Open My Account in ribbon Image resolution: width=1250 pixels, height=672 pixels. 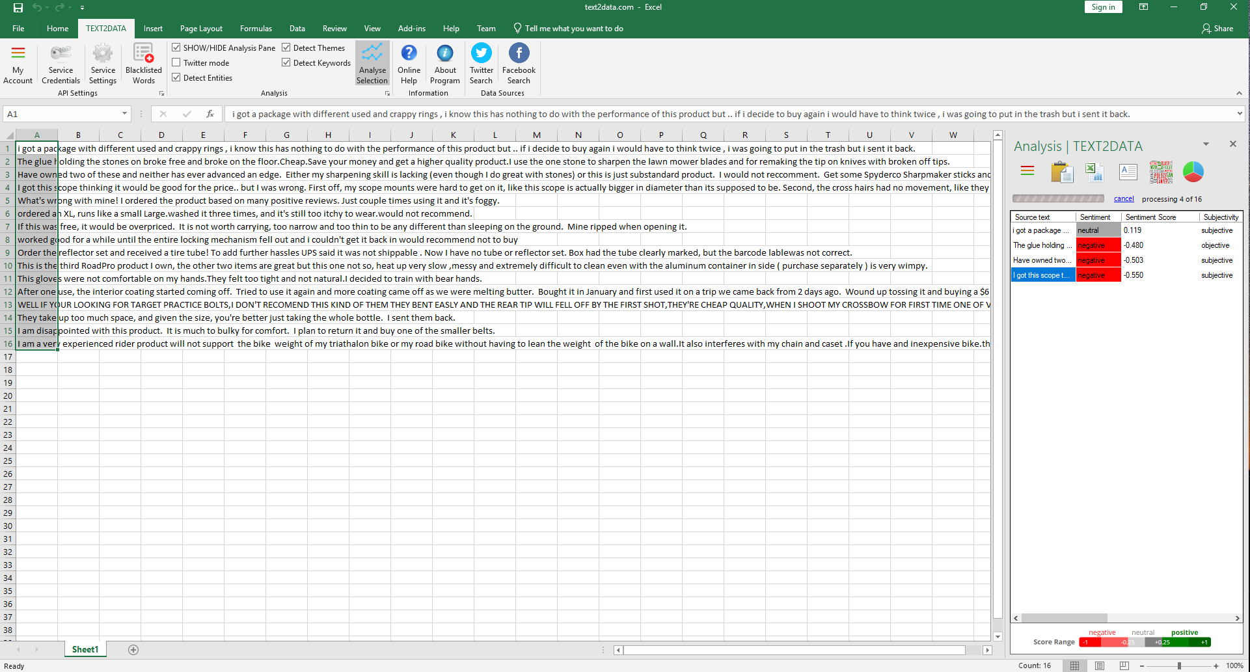pos(18,64)
